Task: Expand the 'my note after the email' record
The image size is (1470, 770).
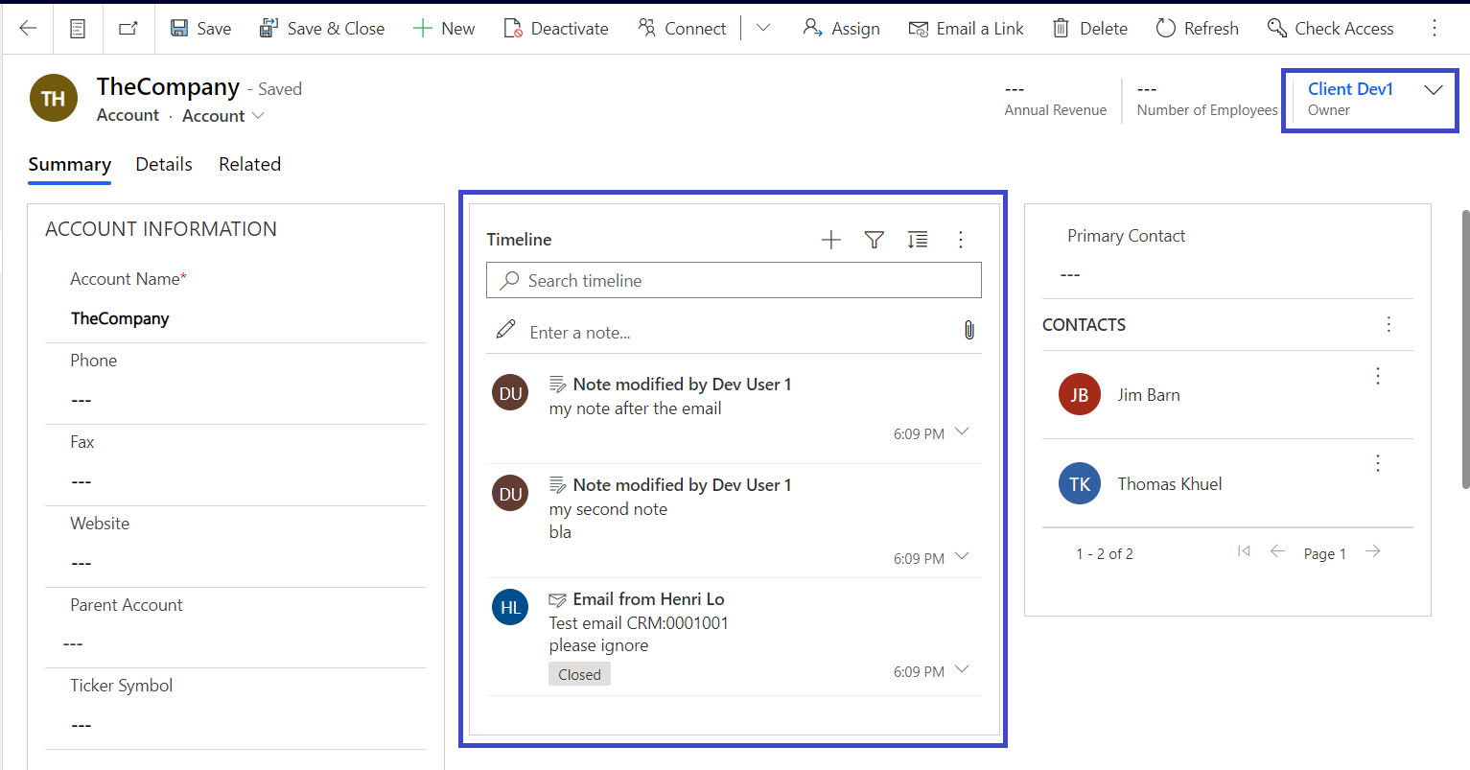Action: tap(963, 432)
